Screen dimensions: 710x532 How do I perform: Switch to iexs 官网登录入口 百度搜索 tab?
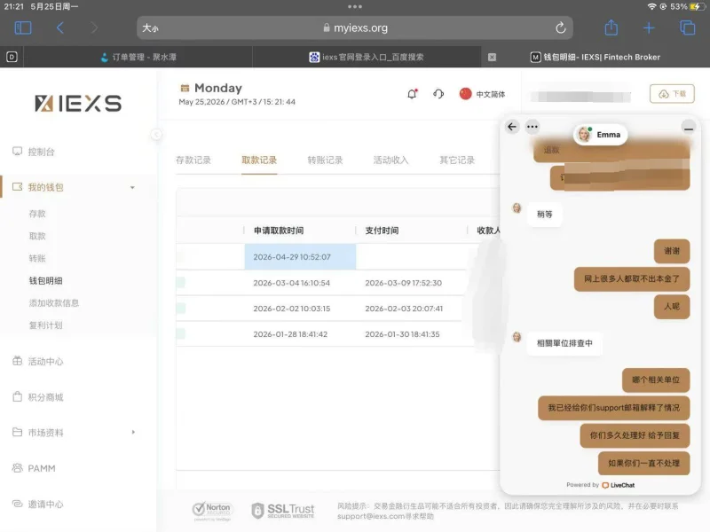click(367, 57)
